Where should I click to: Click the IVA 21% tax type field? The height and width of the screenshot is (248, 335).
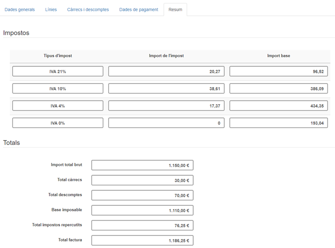click(x=58, y=71)
